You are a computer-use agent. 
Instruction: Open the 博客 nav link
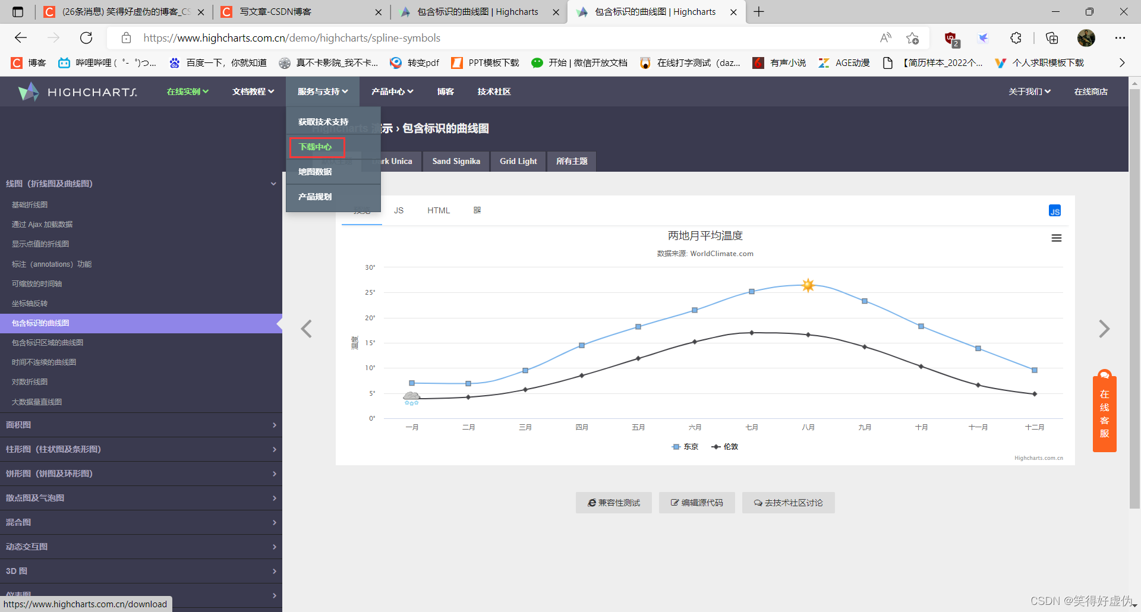point(446,92)
